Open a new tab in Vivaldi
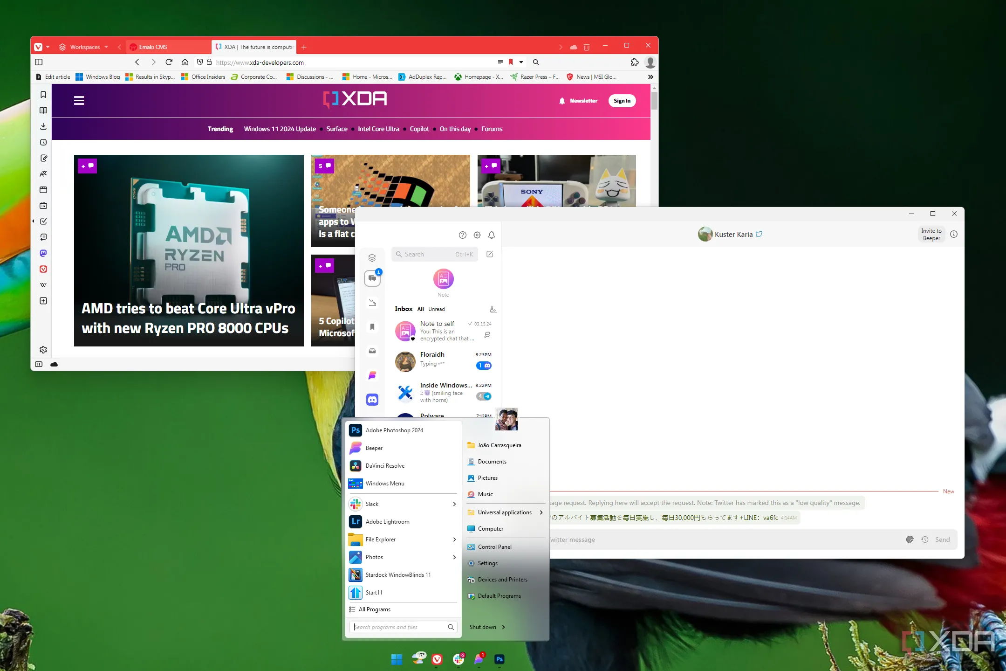 [304, 47]
